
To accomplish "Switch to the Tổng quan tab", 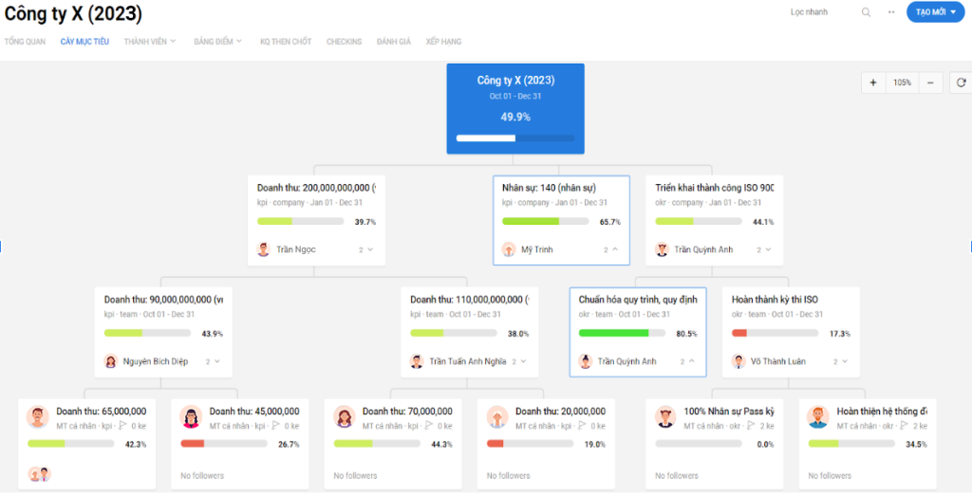I will 26,42.
